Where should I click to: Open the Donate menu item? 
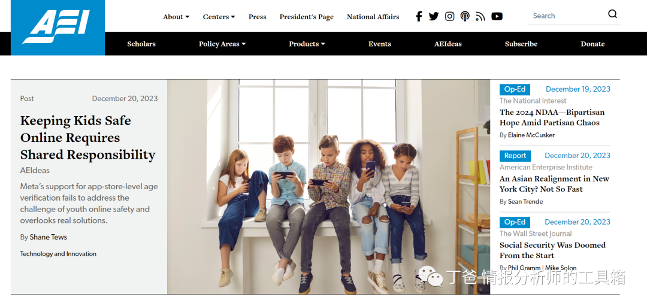592,44
